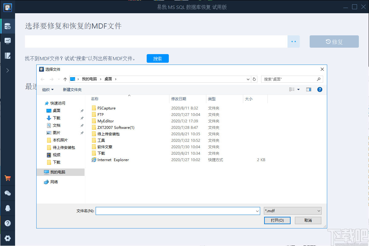
Task: Open the activation chart icon in sidebar
Action: tap(8, 41)
